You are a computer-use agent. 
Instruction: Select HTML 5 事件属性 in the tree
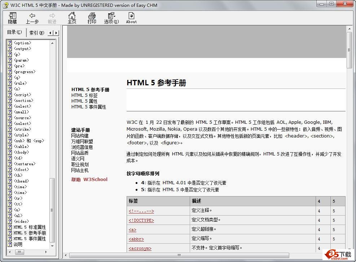point(30,239)
